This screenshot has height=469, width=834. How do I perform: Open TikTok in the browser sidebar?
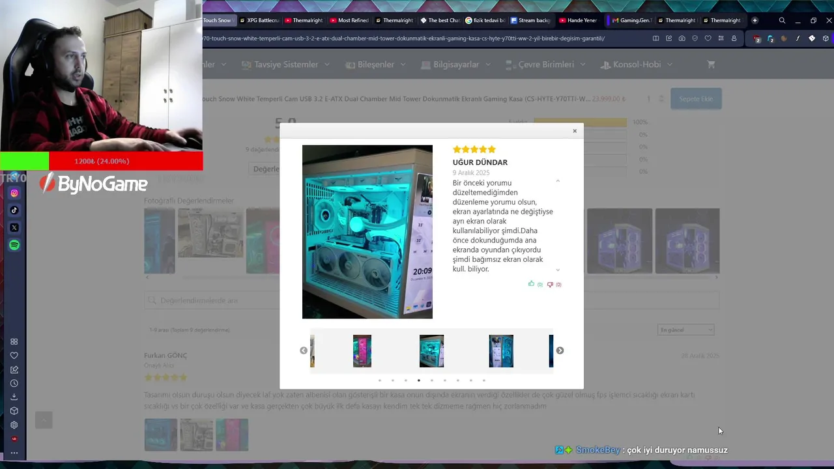(x=14, y=210)
